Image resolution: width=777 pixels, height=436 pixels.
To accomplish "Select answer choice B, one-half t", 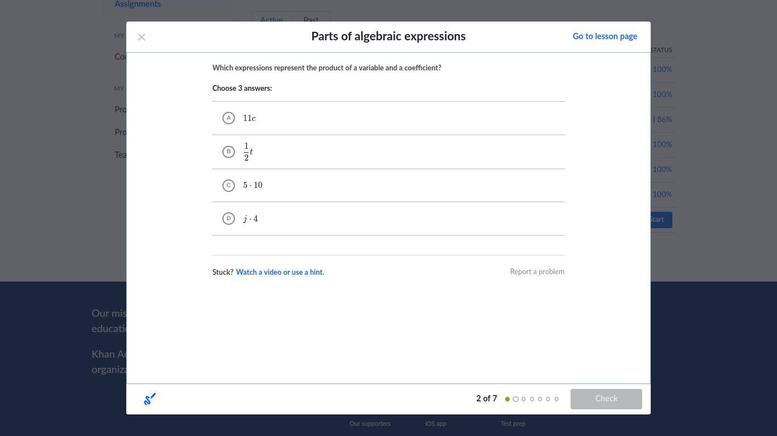I will point(388,152).
